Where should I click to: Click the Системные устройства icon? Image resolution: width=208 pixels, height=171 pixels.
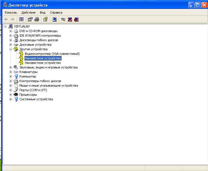click(x=16, y=99)
